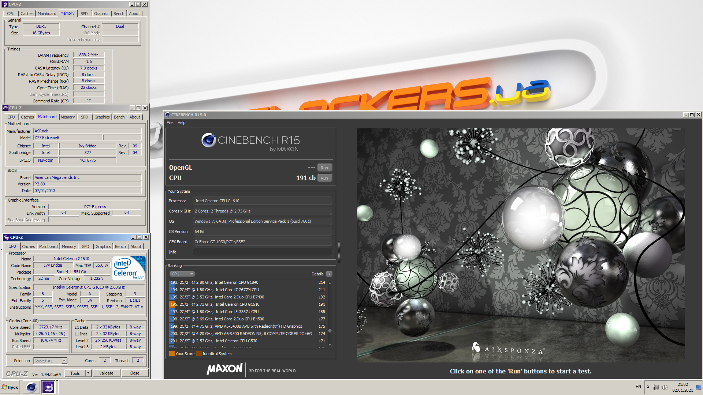Click Multiplier value x 26.0
Image resolution: width=703 pixels, height=395 pixels.
click(x=51, y=334)
